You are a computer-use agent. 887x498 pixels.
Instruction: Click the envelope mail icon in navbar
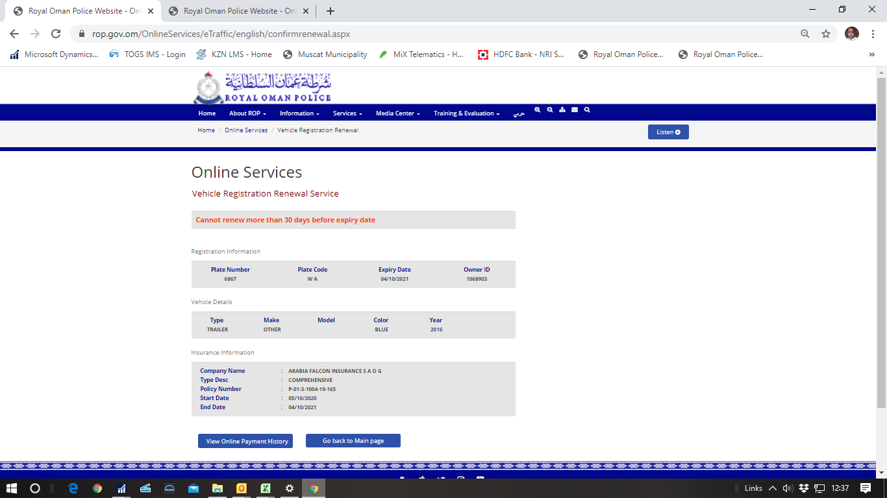575,110
